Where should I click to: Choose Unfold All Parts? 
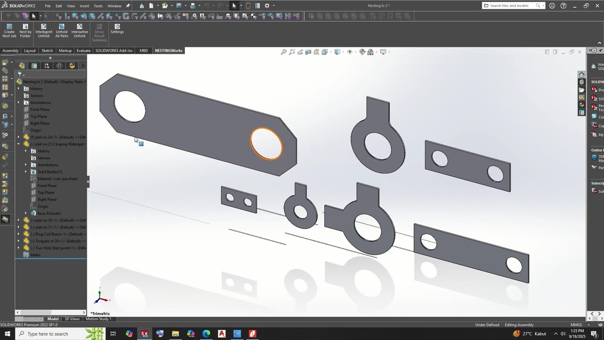pyautogui.click(x=61, y=30)
